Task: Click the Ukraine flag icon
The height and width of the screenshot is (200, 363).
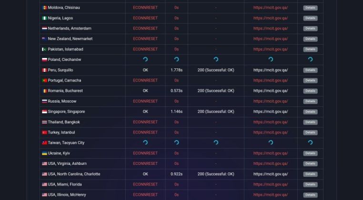Action: tap(44, 153)
